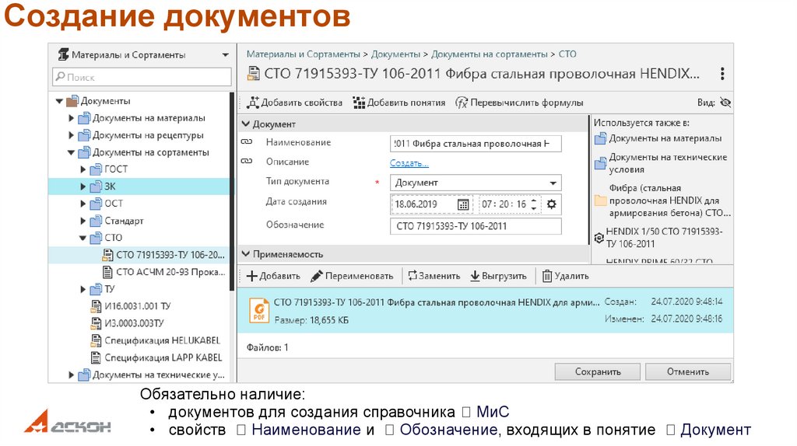Expand the ТУ folder arrow
The height and width of the screenshot is (446, 797).
pos(83,289)
